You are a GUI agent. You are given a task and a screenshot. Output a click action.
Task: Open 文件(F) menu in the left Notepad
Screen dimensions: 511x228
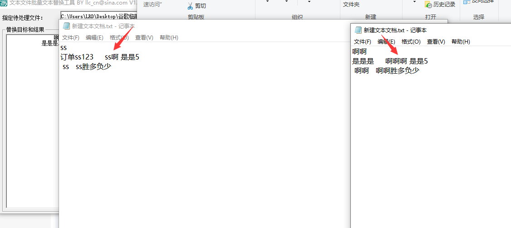[x=70, y=38]
